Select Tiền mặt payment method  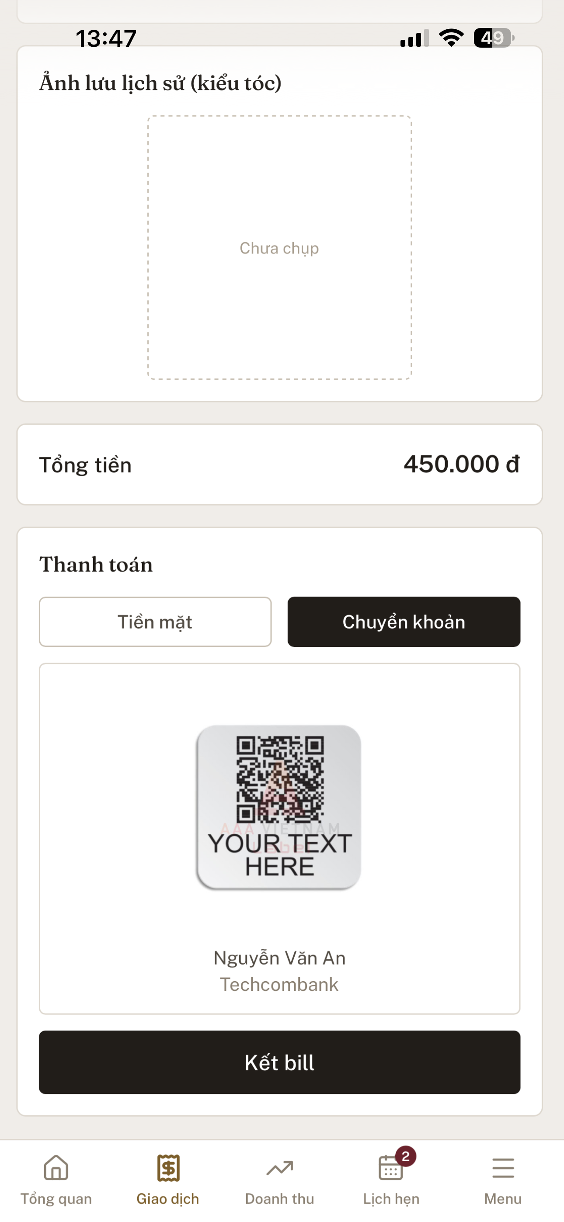pos(155,621)
